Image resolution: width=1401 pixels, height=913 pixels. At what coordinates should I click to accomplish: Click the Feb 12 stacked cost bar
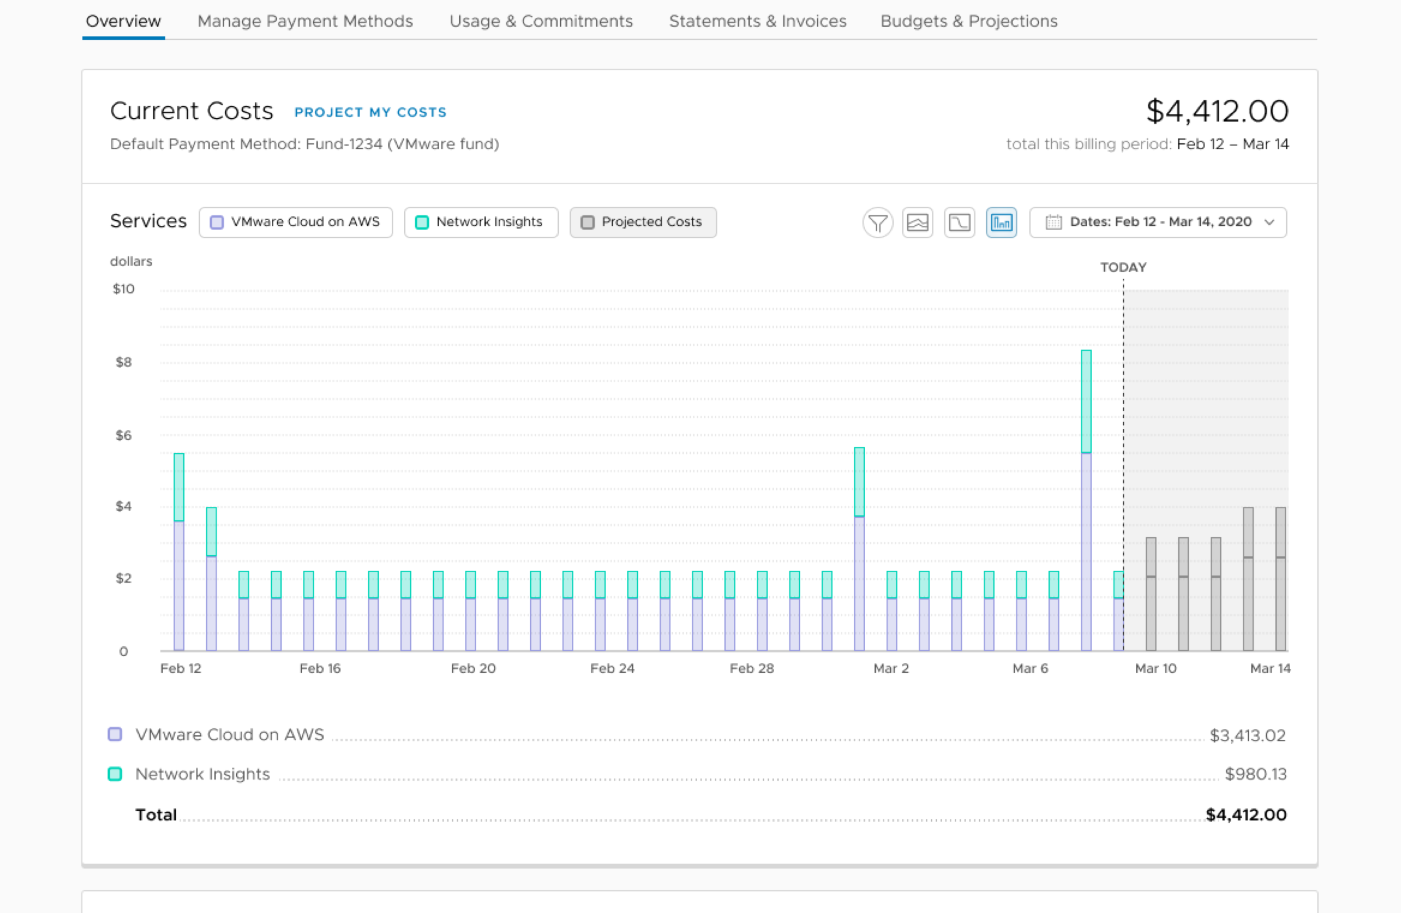point(179,552)
